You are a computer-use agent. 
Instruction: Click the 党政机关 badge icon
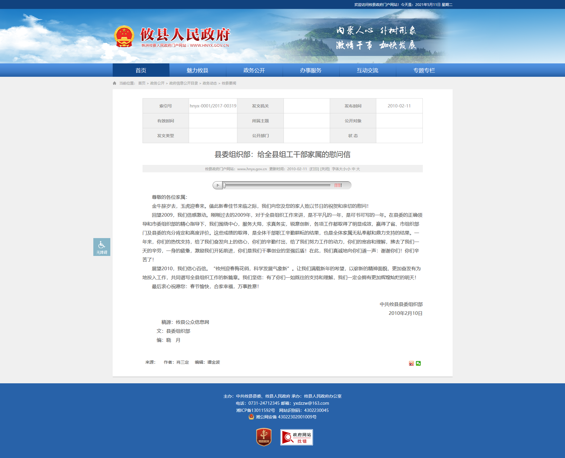coord(264,437)
